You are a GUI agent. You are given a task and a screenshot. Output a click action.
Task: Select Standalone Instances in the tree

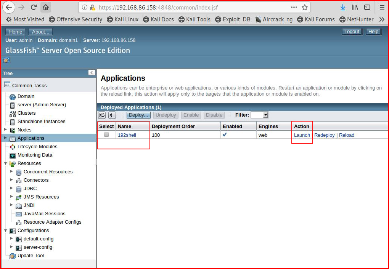[42, 122]
